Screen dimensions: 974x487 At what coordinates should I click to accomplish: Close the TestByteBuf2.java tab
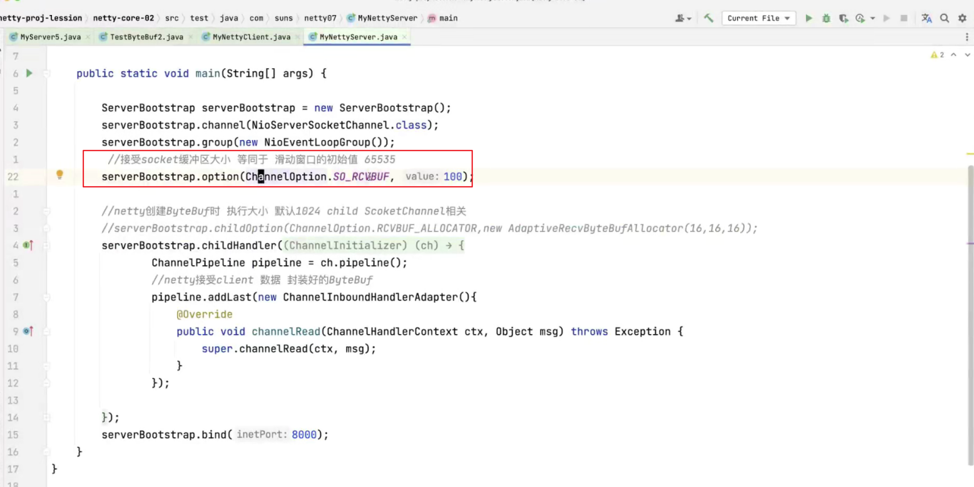(191, 37)
